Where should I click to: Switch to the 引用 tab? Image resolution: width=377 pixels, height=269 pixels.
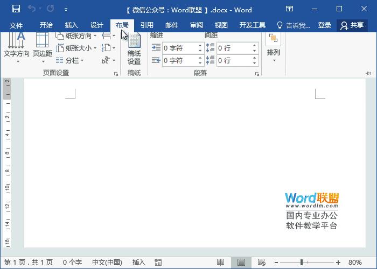click(146, 25)
